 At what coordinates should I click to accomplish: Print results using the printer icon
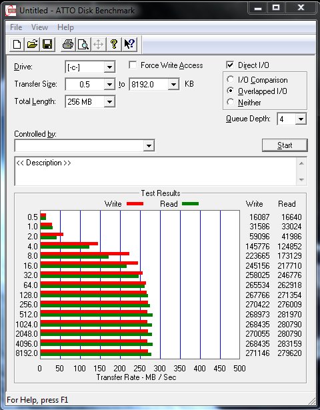coord(68,44)
